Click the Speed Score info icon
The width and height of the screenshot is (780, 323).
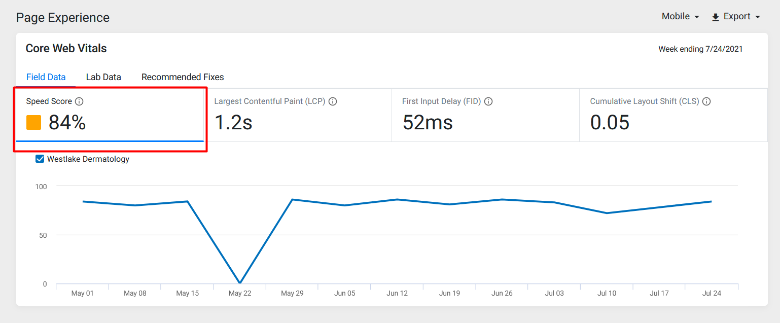[x=79, y=101]
